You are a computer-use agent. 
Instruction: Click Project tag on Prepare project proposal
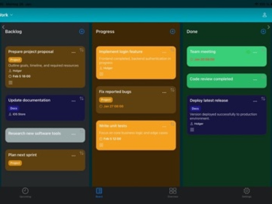pyautogui.click(x=15, y=60)
